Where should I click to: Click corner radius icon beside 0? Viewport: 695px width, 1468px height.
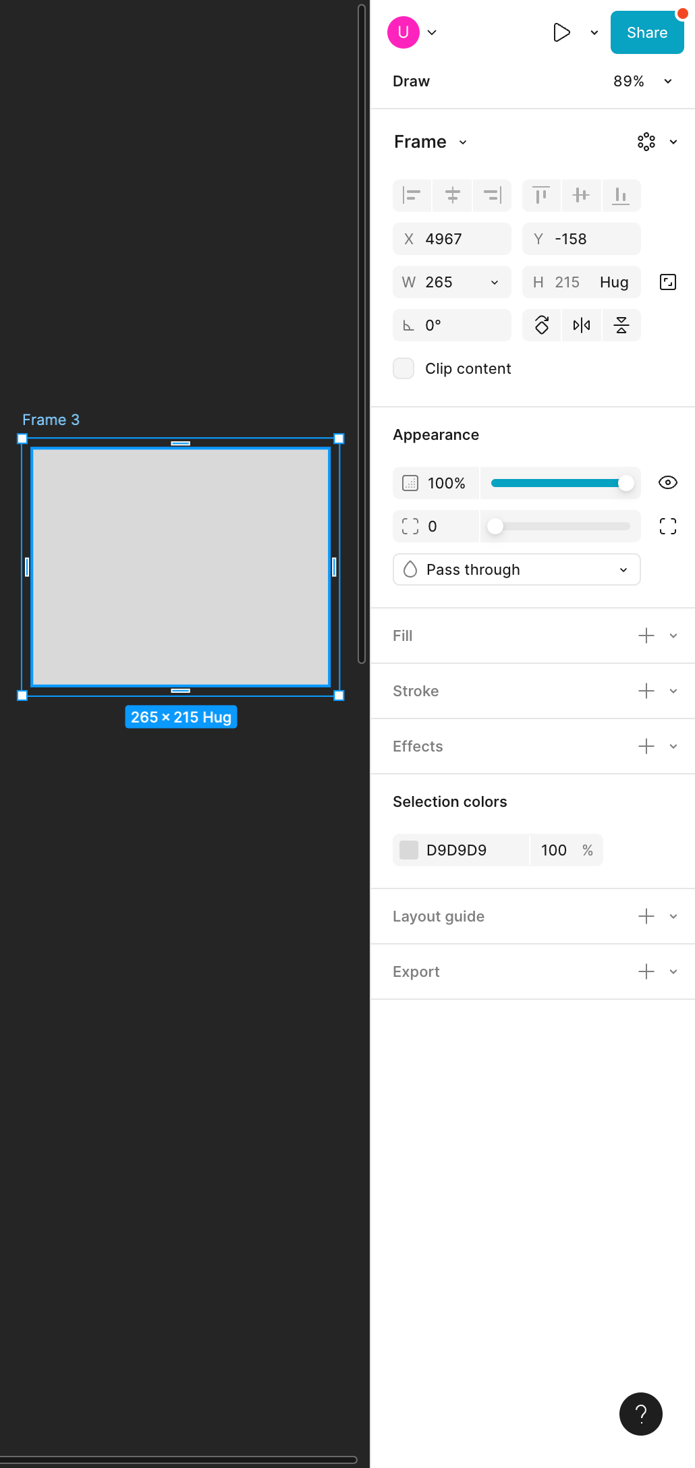pos(410,526)
